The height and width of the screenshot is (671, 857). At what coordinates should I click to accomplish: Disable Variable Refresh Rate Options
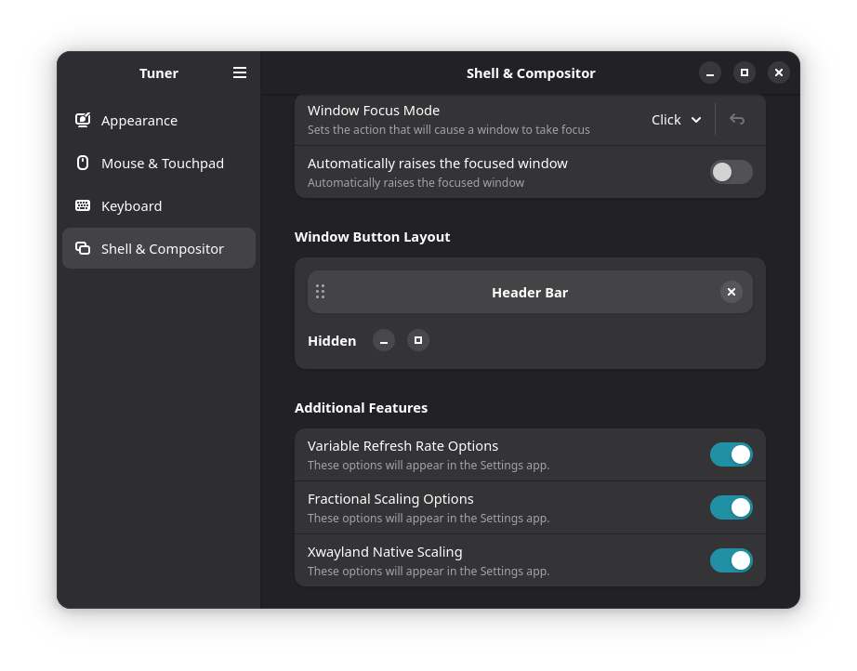coord(731,454)
